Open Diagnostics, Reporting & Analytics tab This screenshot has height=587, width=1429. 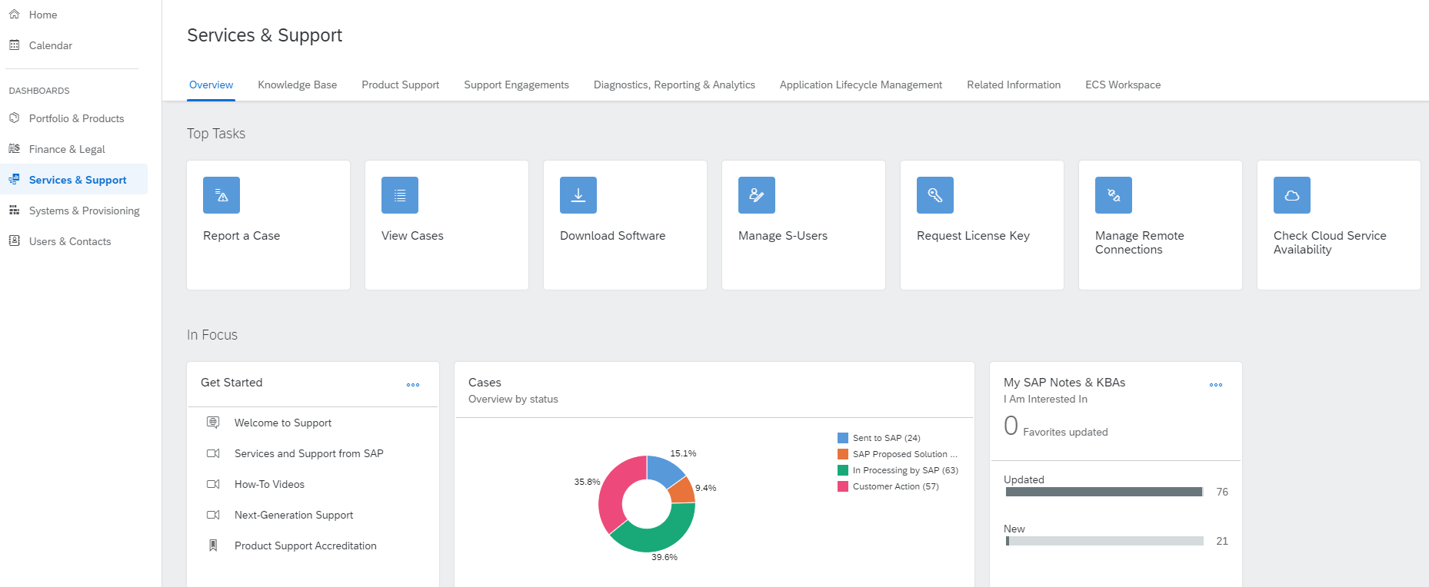pyautogui.click(x=675, y=85)
